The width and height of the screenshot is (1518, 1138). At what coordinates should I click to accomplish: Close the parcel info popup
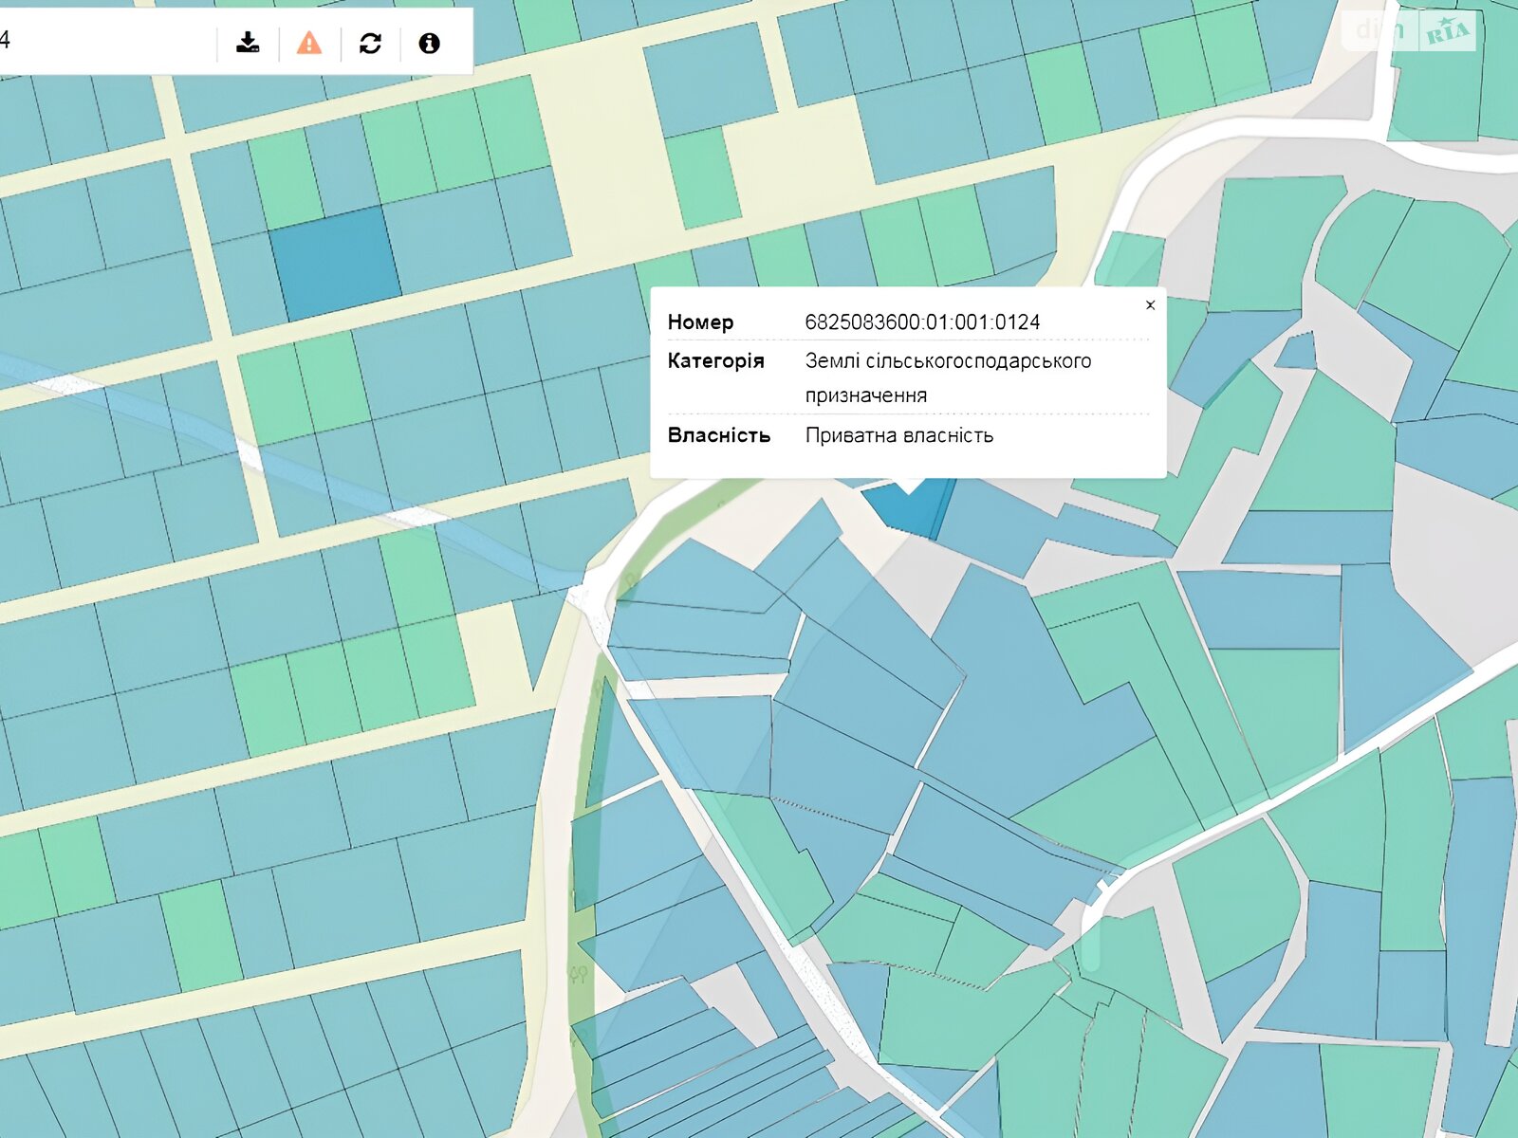1150,304
